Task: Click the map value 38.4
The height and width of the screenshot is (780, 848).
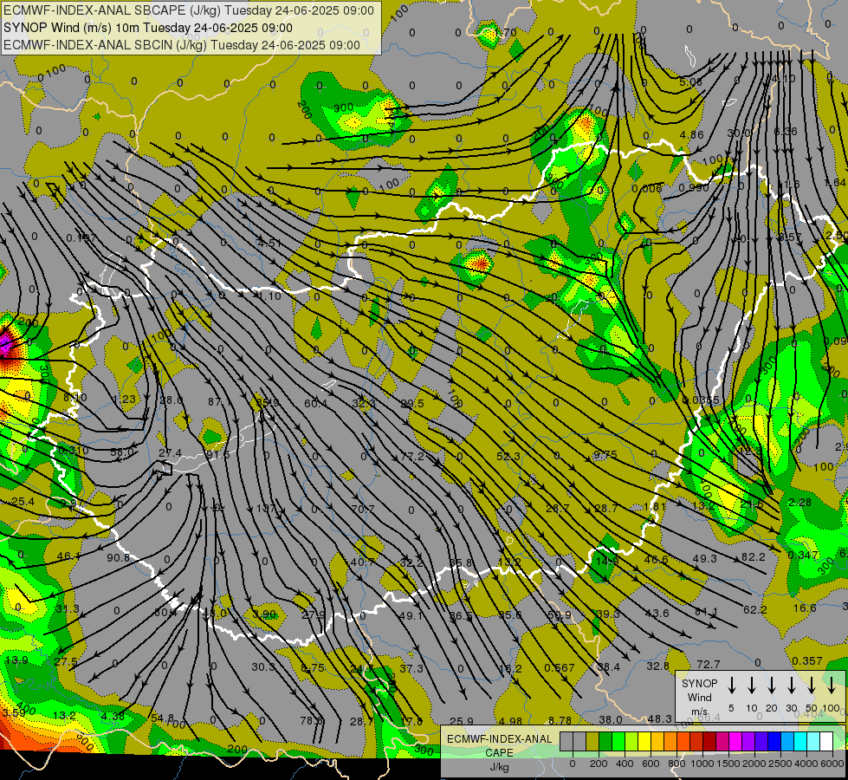Action: 608,666
